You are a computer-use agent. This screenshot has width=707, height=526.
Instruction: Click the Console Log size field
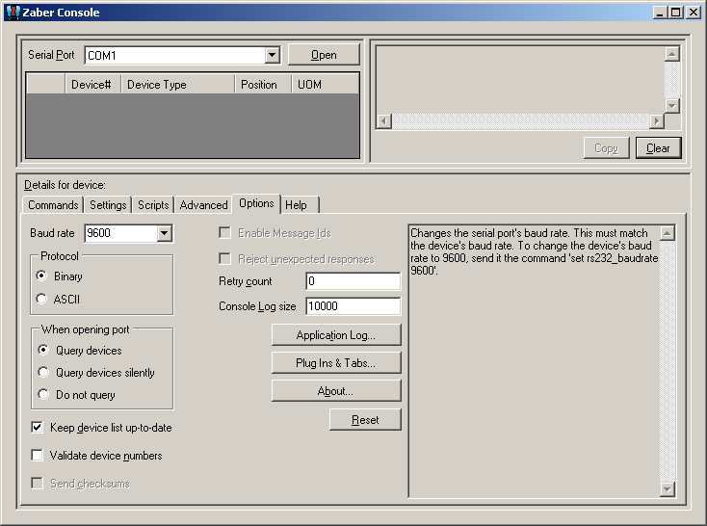(353, 306)
